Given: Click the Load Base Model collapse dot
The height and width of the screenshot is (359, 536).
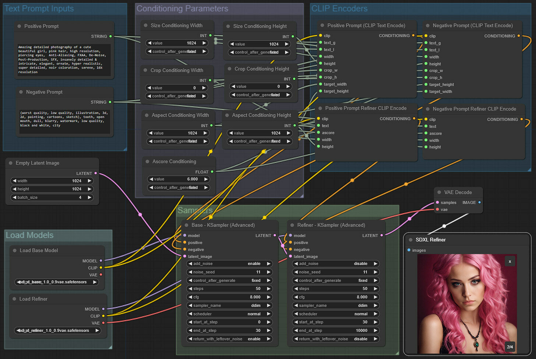Looking at the screenshot, I should pos(15,250).
